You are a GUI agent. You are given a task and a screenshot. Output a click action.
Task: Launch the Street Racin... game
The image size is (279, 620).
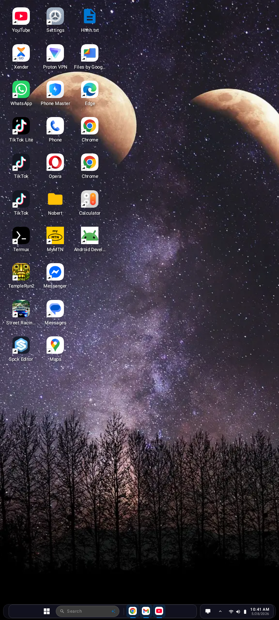[21, 309]
